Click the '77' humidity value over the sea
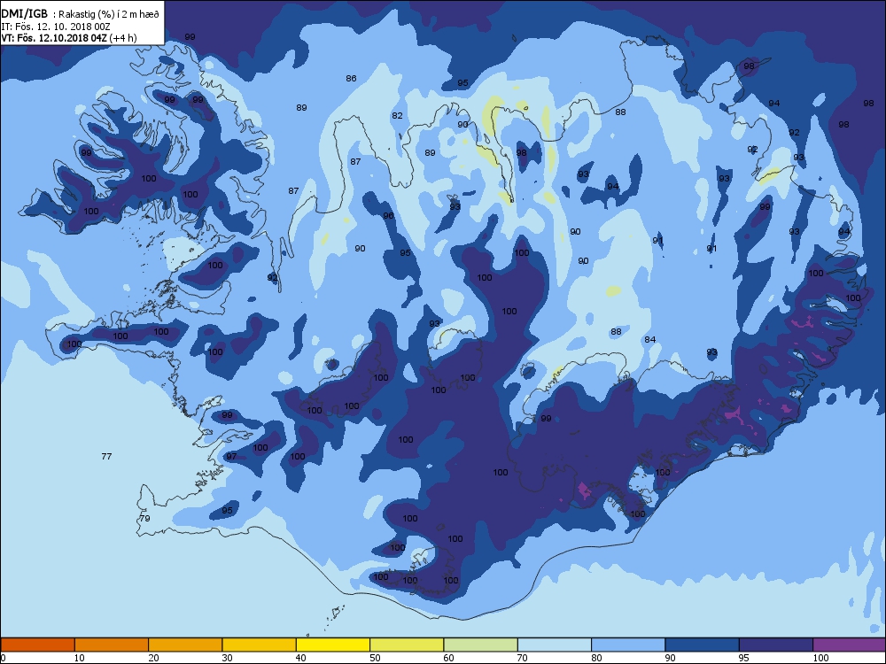The width and height of the screenshot is (886, 664). (x=106, y=456)
